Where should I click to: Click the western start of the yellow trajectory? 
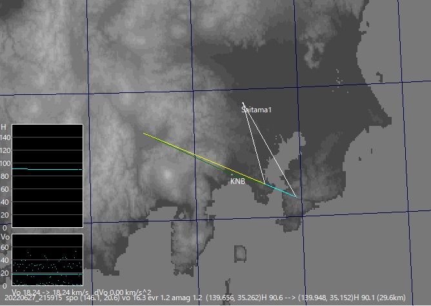point(144,134)
